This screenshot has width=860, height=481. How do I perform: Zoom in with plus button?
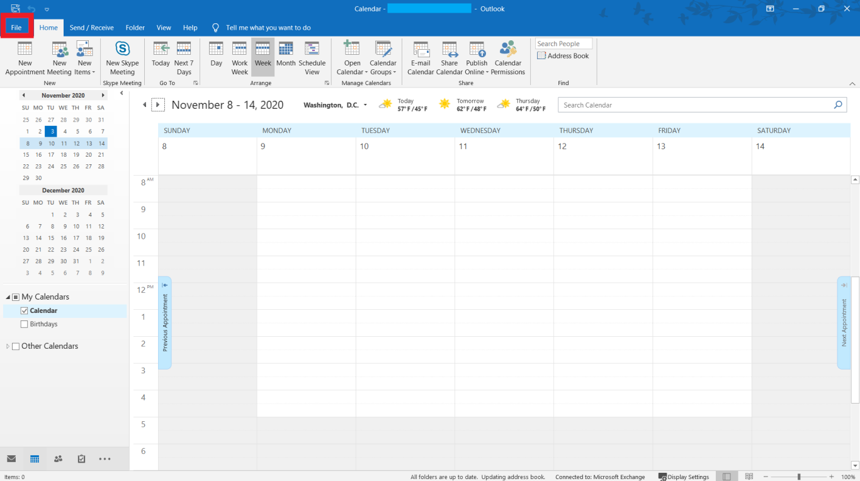(x=832, y=477)
